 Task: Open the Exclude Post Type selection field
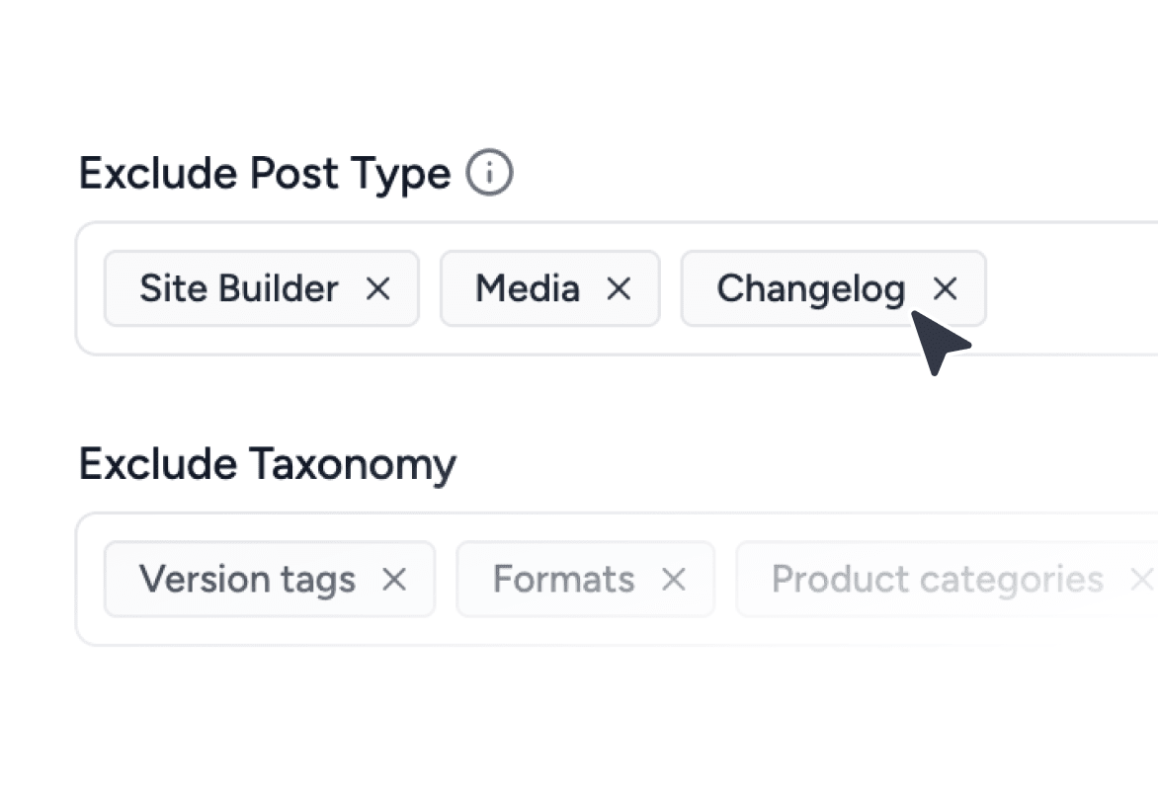tap(1067, 286)
